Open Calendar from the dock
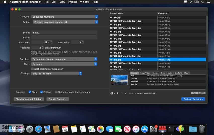214x135 pixels. 65,129
